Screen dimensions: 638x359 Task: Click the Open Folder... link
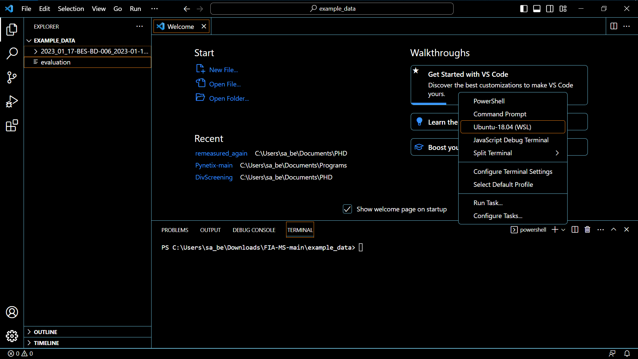tap(229, 98)
